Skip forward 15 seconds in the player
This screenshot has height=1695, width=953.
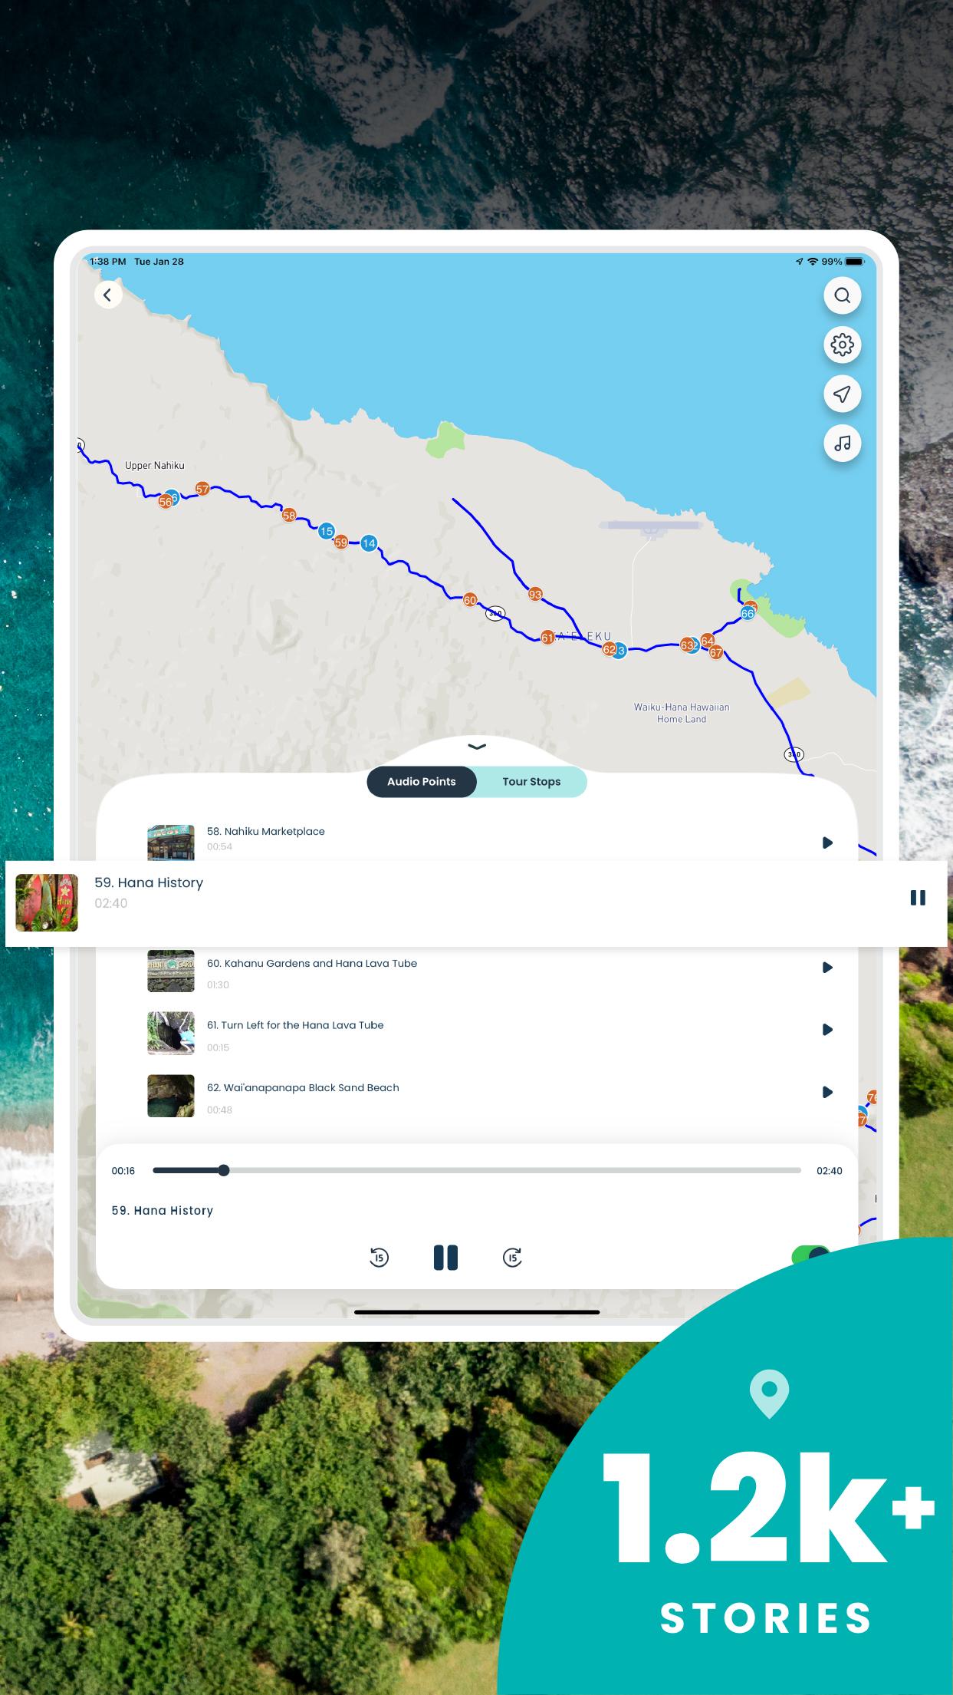[512, 1258]
